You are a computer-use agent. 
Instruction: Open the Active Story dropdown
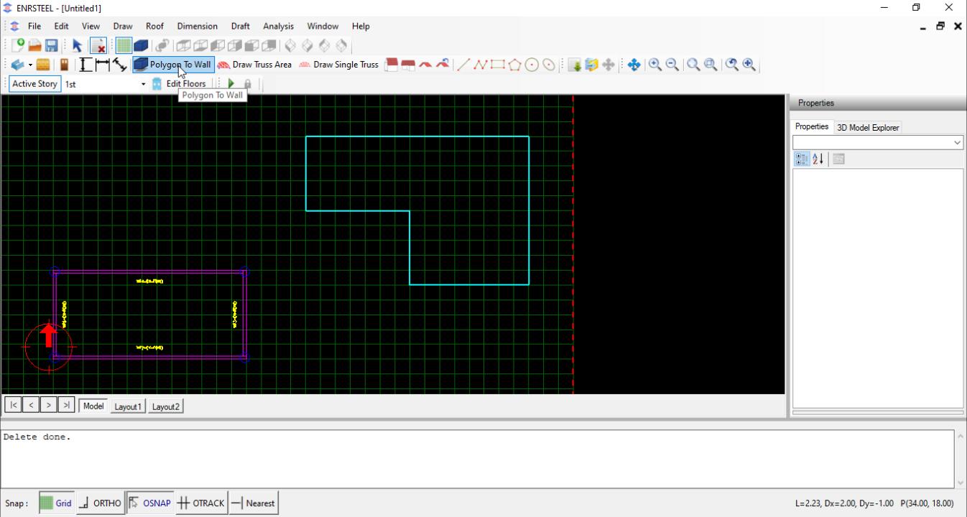143,84
